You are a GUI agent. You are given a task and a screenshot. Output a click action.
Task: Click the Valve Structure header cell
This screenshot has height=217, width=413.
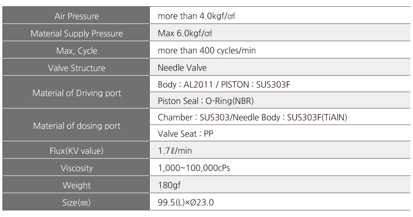coord(76,67)
